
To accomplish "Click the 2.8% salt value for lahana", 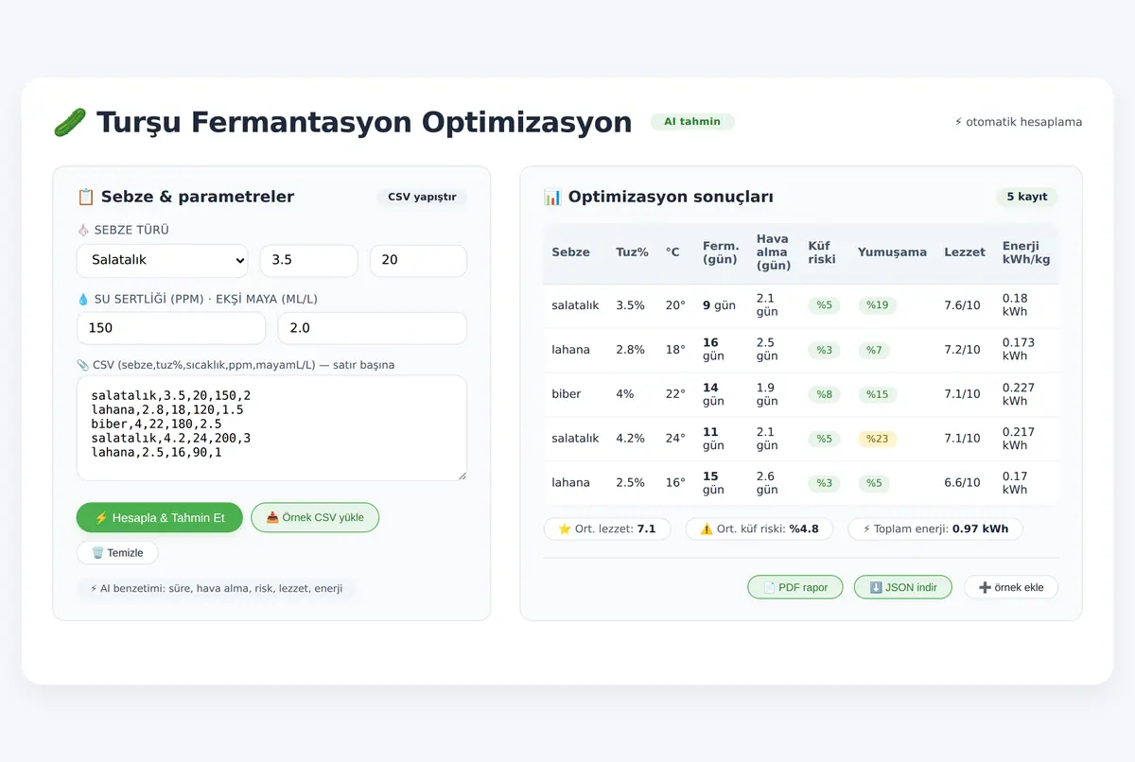I will (x=632, y=350).
